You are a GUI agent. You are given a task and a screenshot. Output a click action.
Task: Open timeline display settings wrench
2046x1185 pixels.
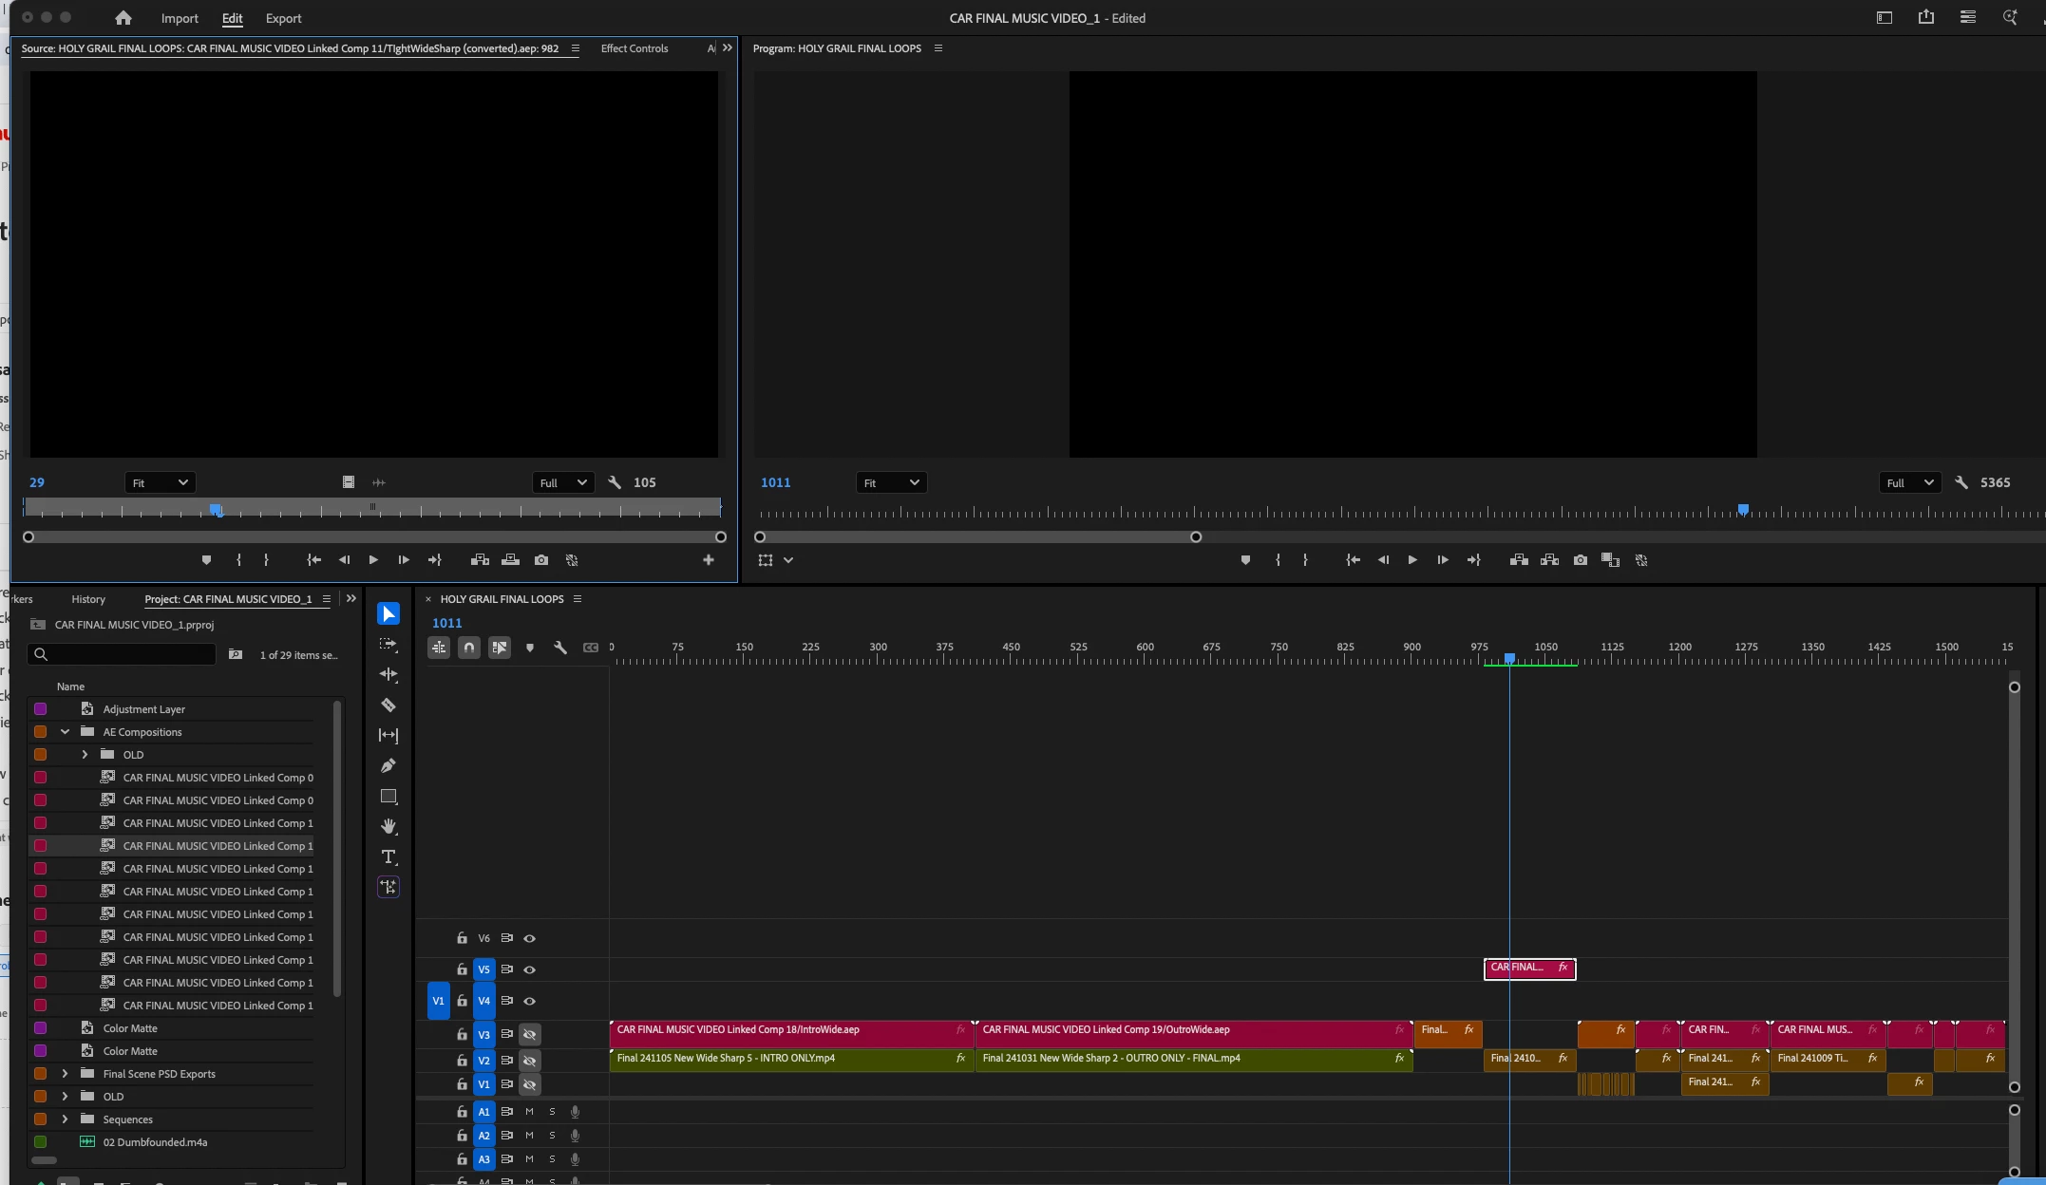click(x=560, y=648)
